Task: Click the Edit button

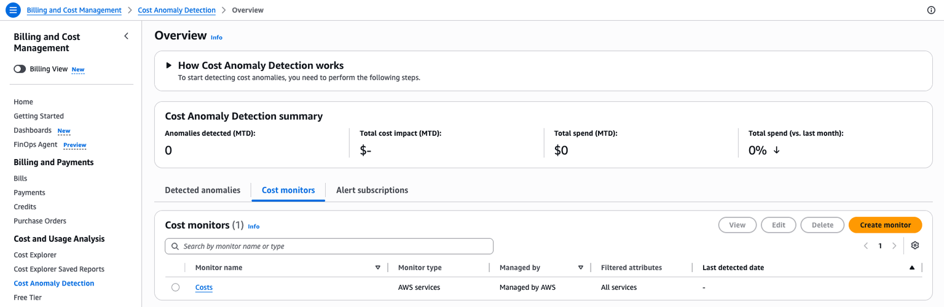Action: pyautogui.click(x=779, y=225)
